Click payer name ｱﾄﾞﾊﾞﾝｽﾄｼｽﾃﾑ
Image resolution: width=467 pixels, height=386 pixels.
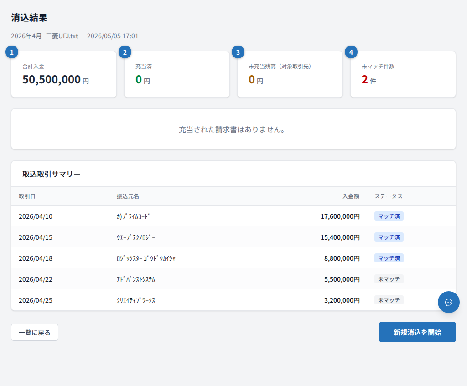coord(136,279)
